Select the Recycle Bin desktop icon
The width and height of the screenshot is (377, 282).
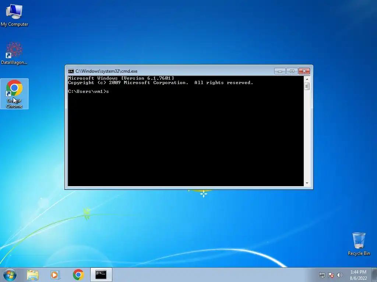point(359,244)
